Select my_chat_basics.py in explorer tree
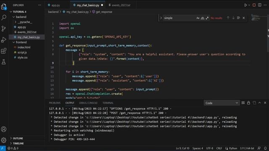Screen dimensions: 269x151 [26, 37]
